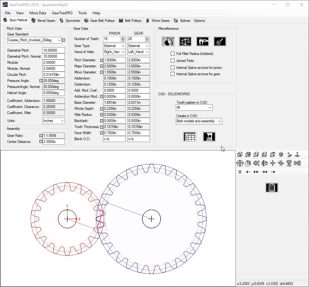Open the GearTraxPRO menu

(62, 13)
